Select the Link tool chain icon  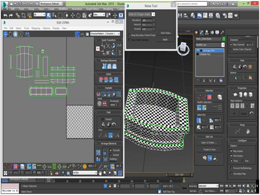click(18, 15)
